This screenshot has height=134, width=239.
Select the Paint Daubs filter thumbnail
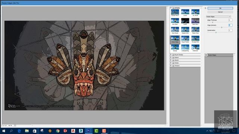175,29
